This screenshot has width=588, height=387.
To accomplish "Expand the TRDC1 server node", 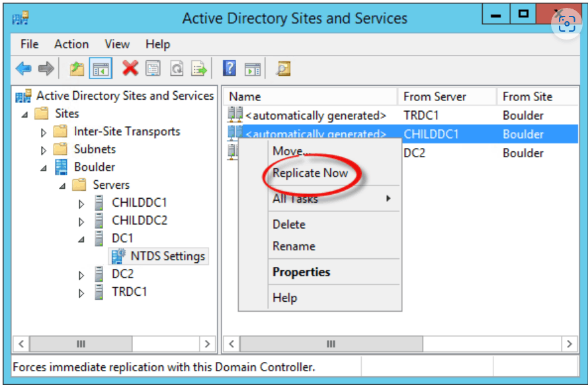I will [x=81, y=293].
